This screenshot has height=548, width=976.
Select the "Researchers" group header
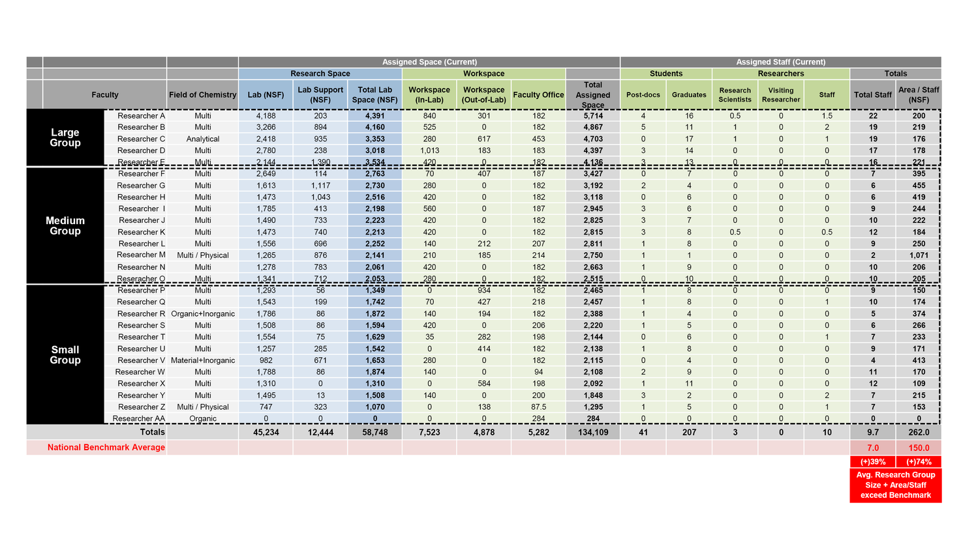(x=781, y=74)
